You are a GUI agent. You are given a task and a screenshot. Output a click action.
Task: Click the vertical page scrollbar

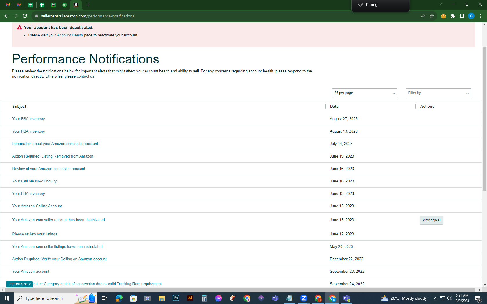tap(484, 119)
